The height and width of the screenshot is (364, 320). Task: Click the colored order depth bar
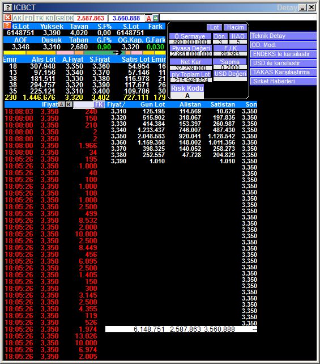pos(84,53)
